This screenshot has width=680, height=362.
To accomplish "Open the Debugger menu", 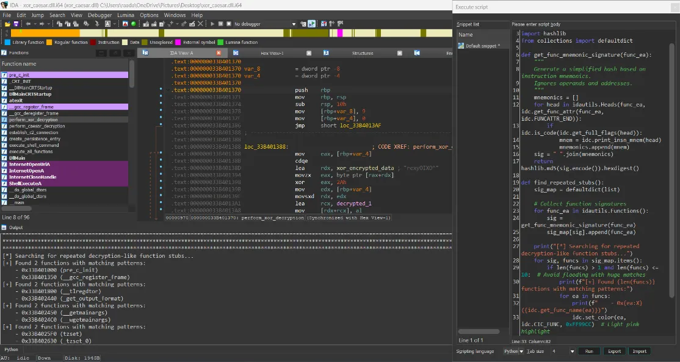I will coord(99,15).
